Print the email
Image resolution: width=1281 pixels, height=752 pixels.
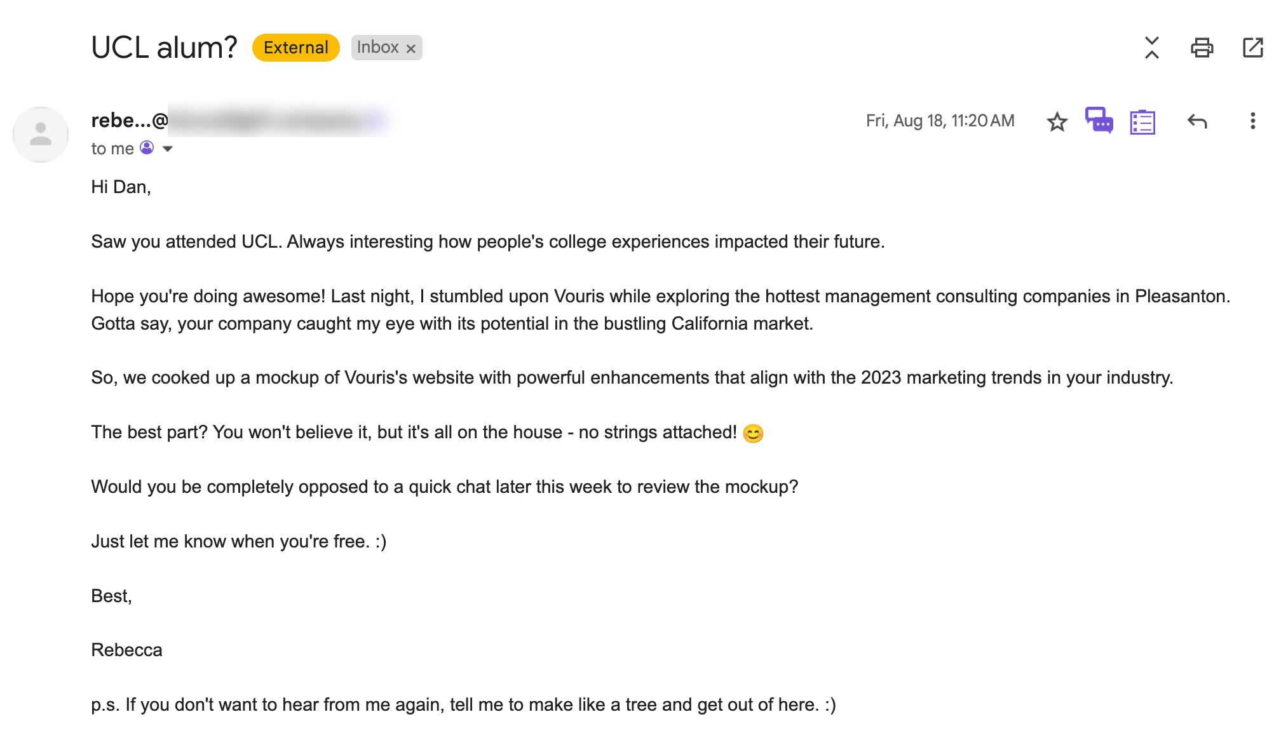point(1202,48)
